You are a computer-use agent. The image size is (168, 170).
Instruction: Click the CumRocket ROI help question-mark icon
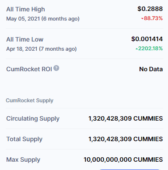coord(56,68)
